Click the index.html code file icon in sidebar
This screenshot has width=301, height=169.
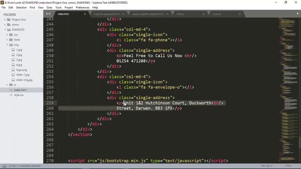pos(11,90)
